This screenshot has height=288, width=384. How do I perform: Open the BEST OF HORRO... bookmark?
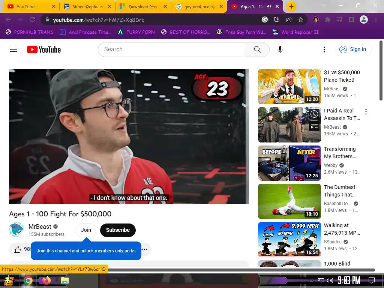coord(186,32)
